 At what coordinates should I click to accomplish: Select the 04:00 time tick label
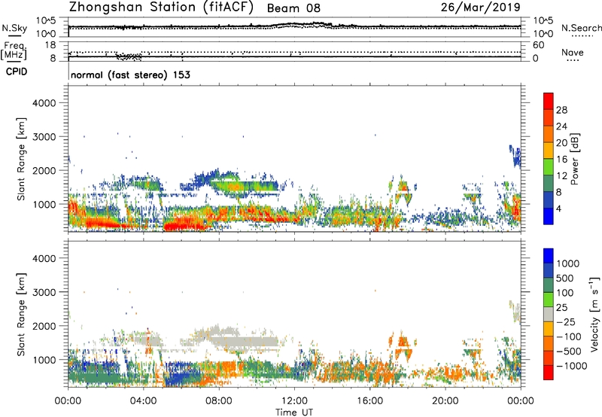tap(143, 401)
